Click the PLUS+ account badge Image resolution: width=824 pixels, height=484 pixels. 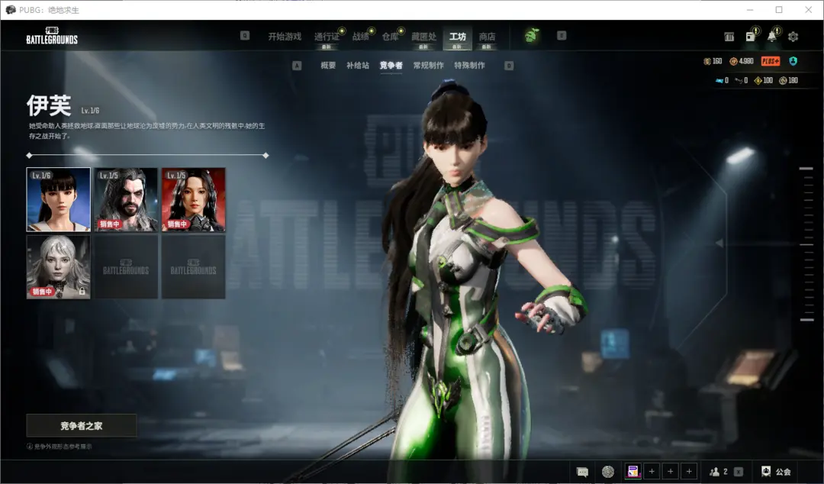(771, 61)
